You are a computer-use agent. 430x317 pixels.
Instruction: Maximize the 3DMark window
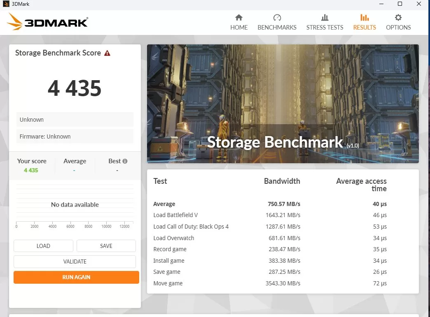click(400, 4)
